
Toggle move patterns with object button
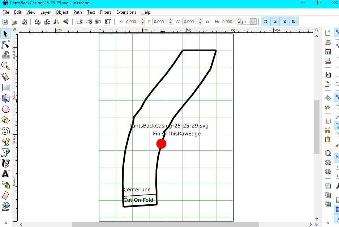[294, 22]
